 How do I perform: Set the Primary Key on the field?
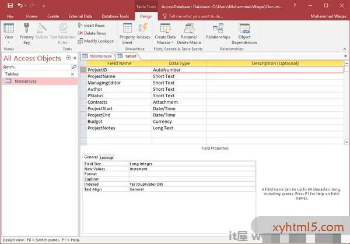[27, 34]
